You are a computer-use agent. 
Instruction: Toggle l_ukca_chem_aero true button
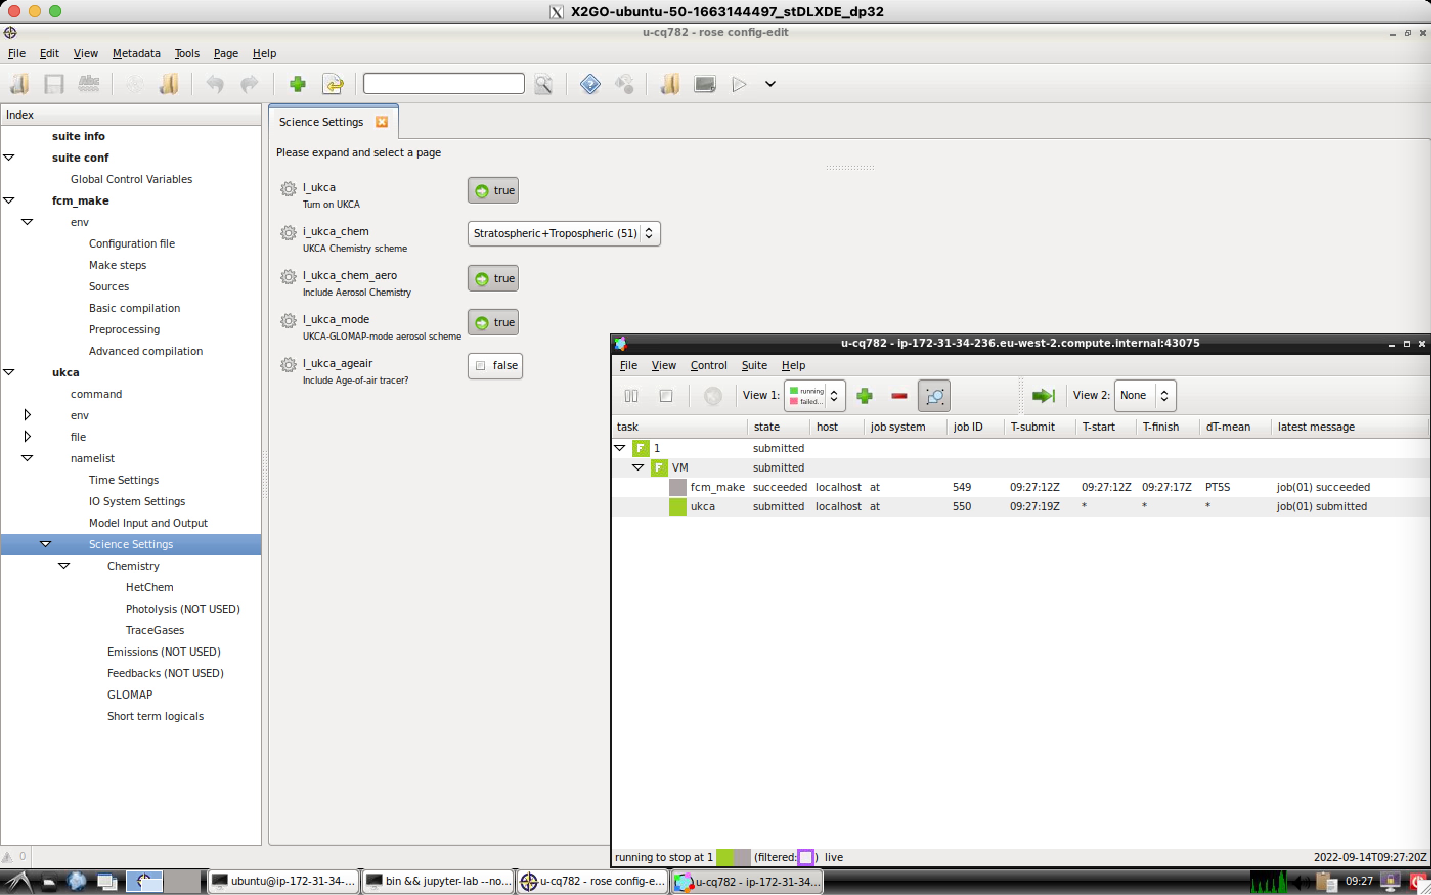pyautogui.click(x=493, y=278)
